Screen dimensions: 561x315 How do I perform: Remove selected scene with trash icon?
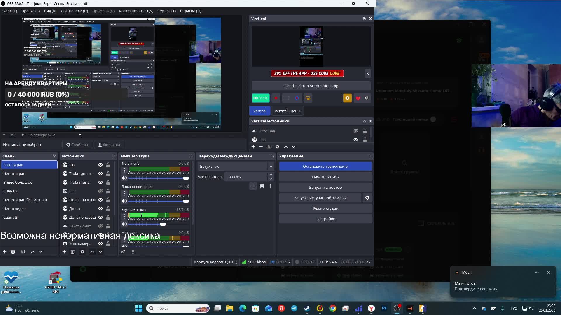[13, 252]
